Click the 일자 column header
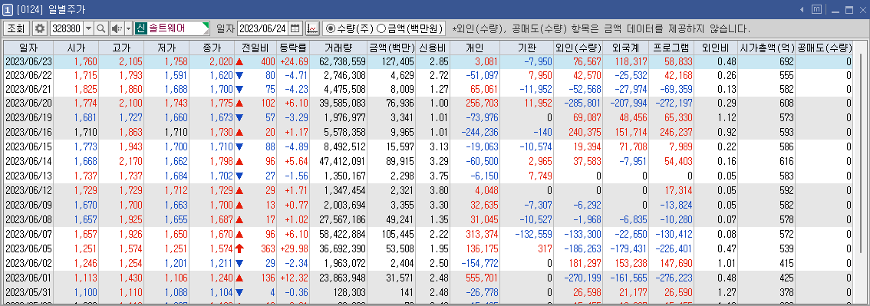This screenshot has height=306, width=870. click(29, 48)
